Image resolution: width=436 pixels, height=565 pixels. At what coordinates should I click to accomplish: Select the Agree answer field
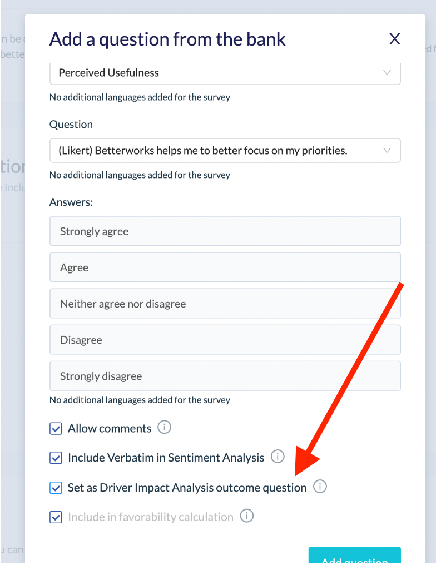[225, 267]
